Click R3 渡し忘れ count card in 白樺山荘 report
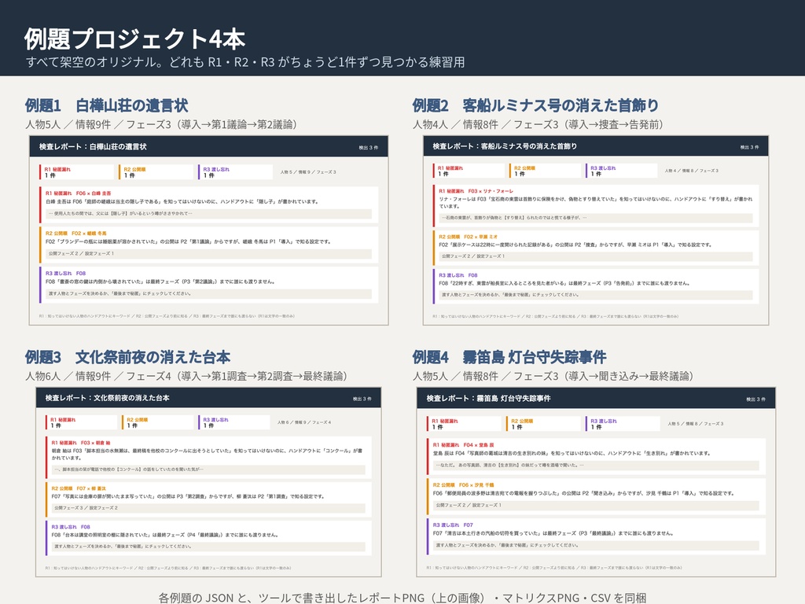 pos(235,172)
